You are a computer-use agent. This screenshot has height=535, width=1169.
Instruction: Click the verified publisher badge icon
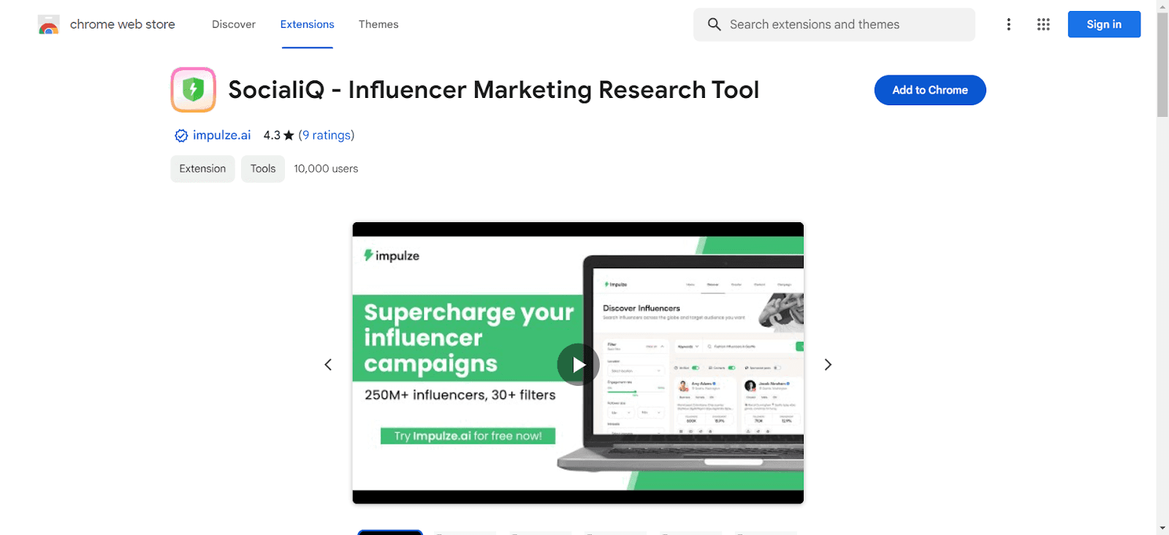point(181,135)
